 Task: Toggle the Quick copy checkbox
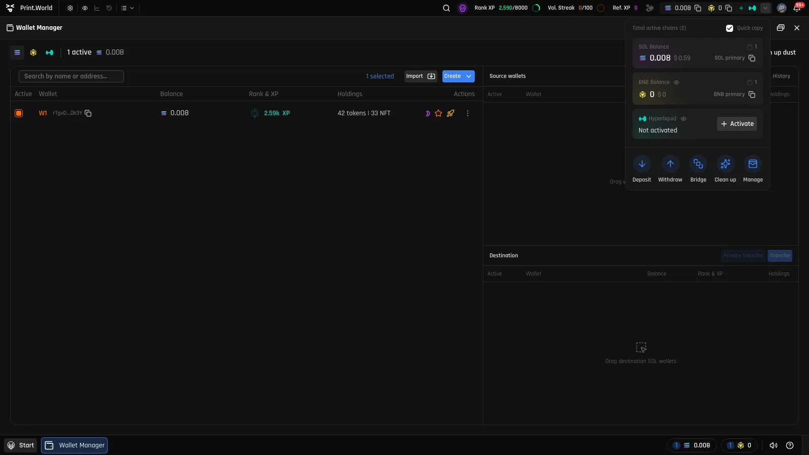tap(730, 28)
